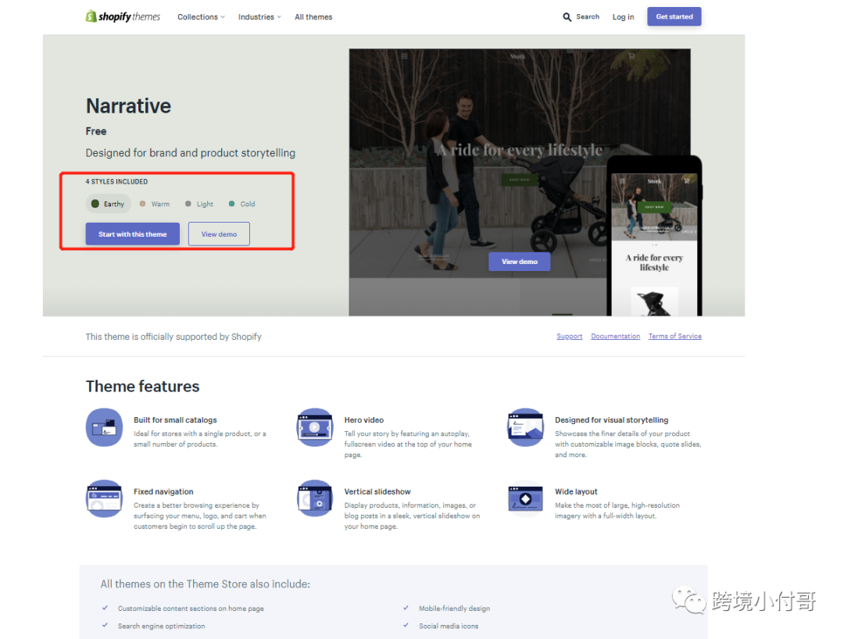844x639 pixels.
Task: Click Search engine optimization text
Action: [161, 626]
